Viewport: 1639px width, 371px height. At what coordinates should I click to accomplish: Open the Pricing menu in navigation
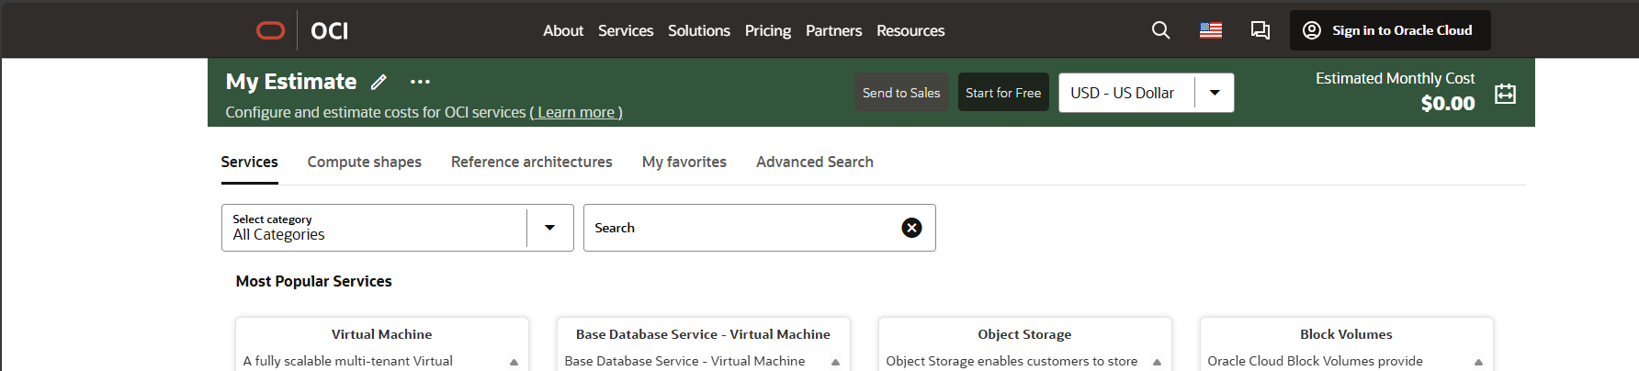[x=767, y=30]
